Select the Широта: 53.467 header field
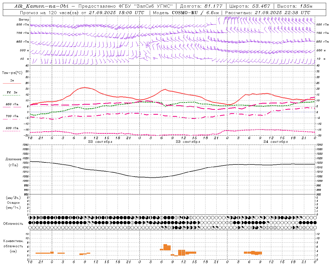The image size is (330, 264). 250,6
